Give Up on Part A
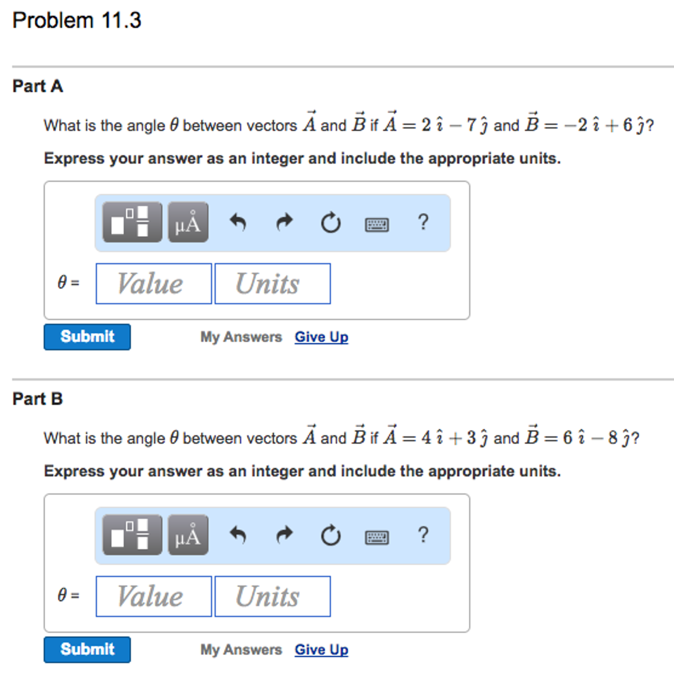 point(320,337)
